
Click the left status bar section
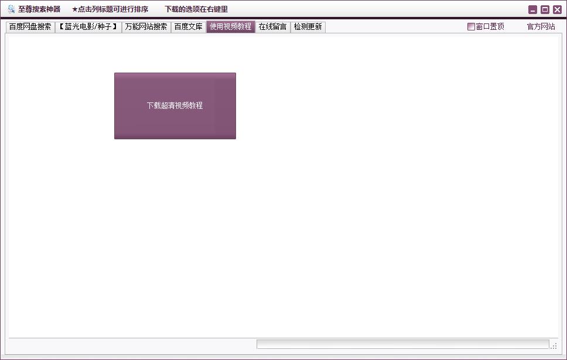tap(129, 344)
